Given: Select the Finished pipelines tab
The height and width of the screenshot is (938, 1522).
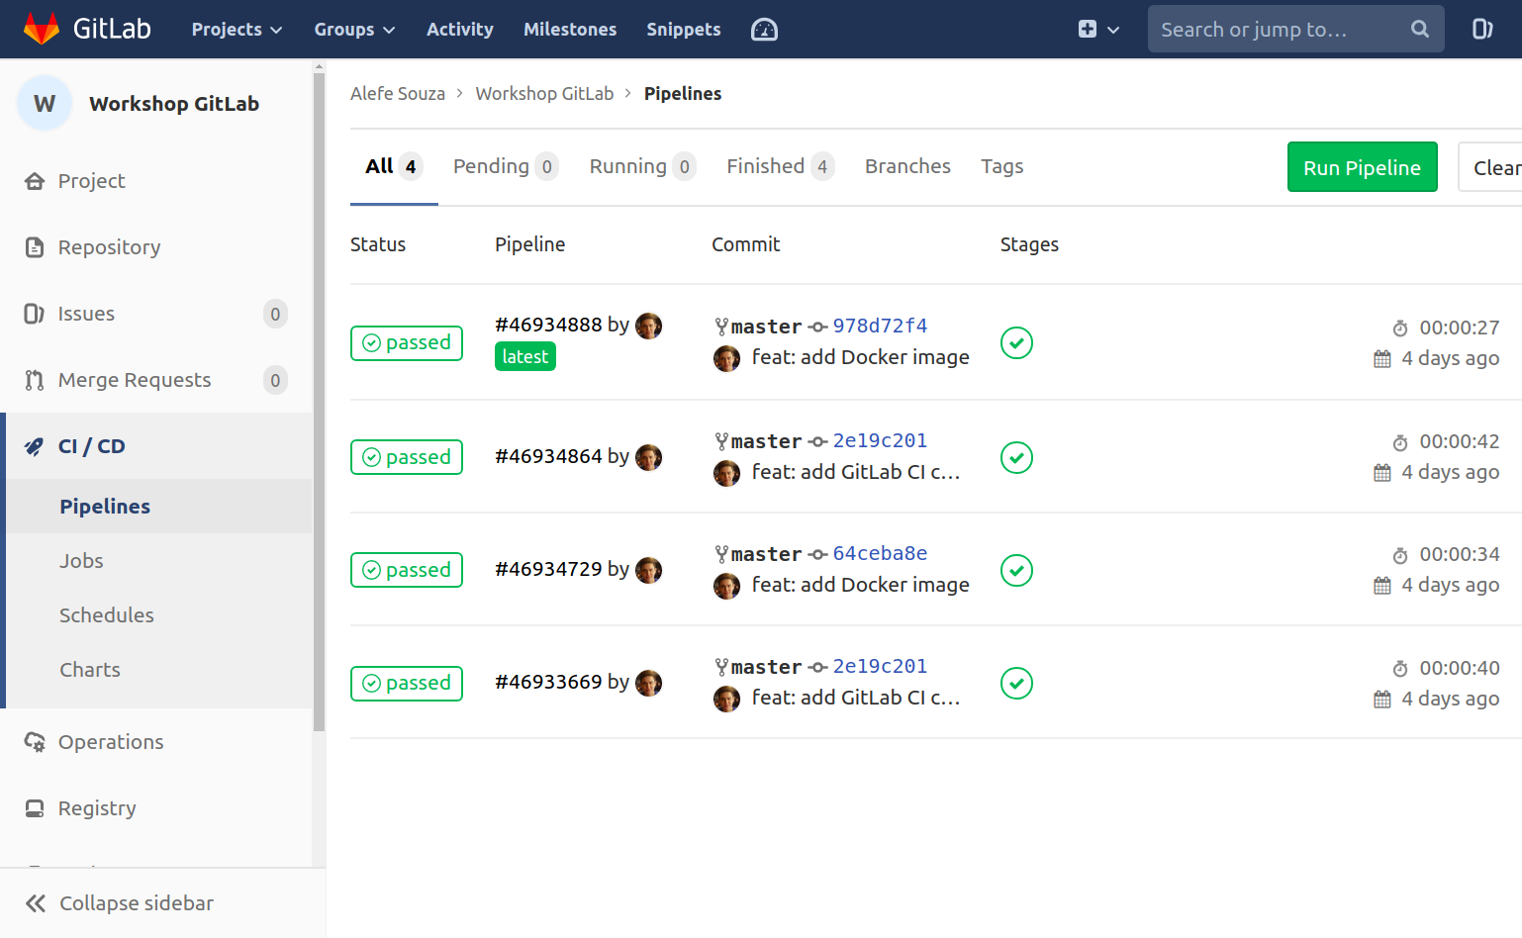Looking at the screenshot, I should [780, 166].
